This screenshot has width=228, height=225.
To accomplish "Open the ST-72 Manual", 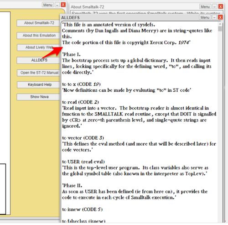I will [39, 73].
